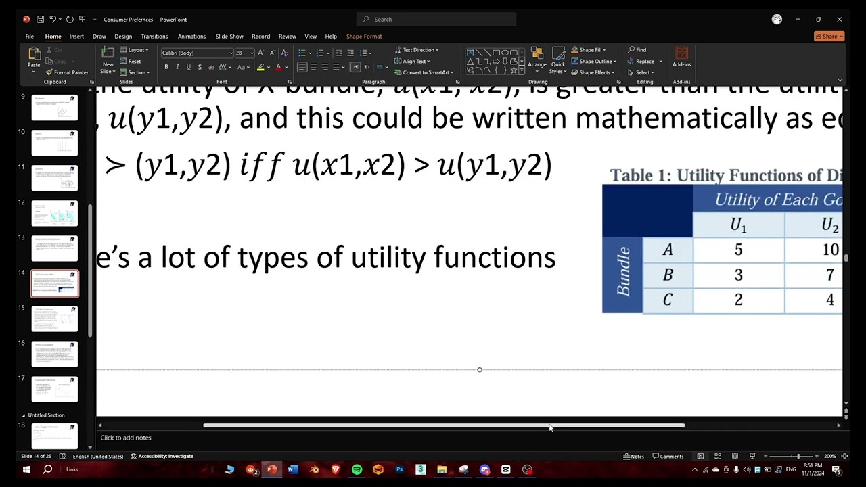This screenshot has width=866, height=487.
Task: Open Spotify from the taskbar
Action: pos(357,469)
